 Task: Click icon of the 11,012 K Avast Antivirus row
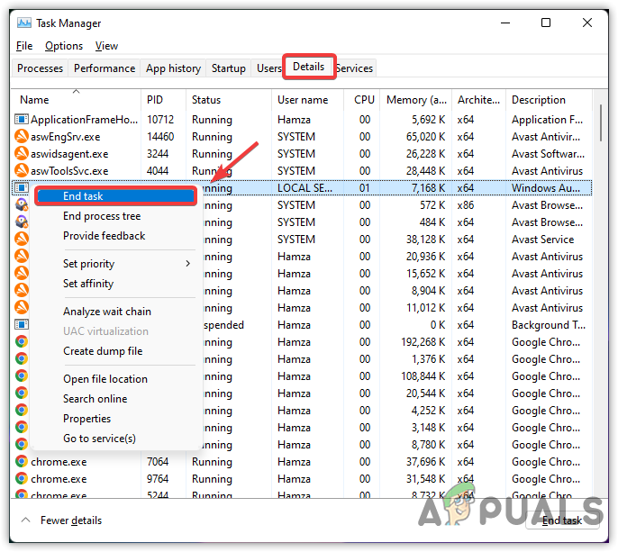pyautogui.click(x=22, y=307)
